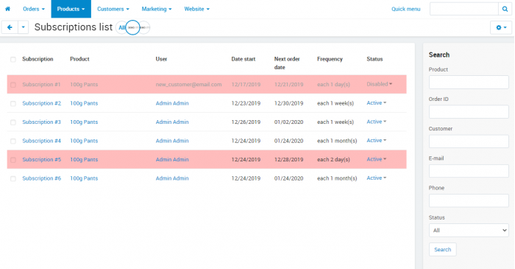Focus the top bar search field
This screenshot has width=515, height=269.
coord(464,9)
